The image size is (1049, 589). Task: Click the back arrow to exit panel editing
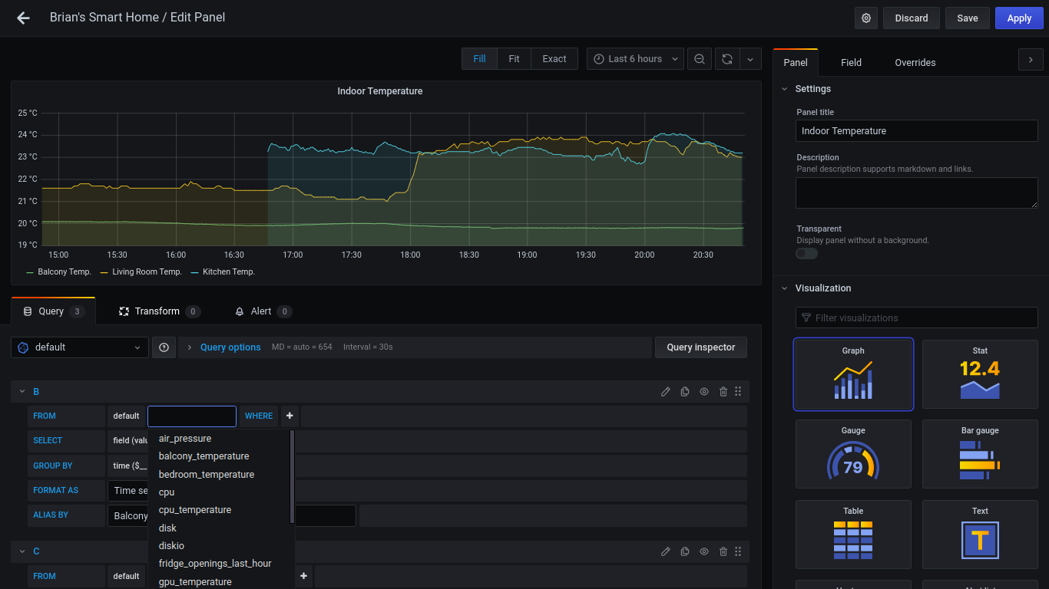pyautogui.click(x=23, y=18)
